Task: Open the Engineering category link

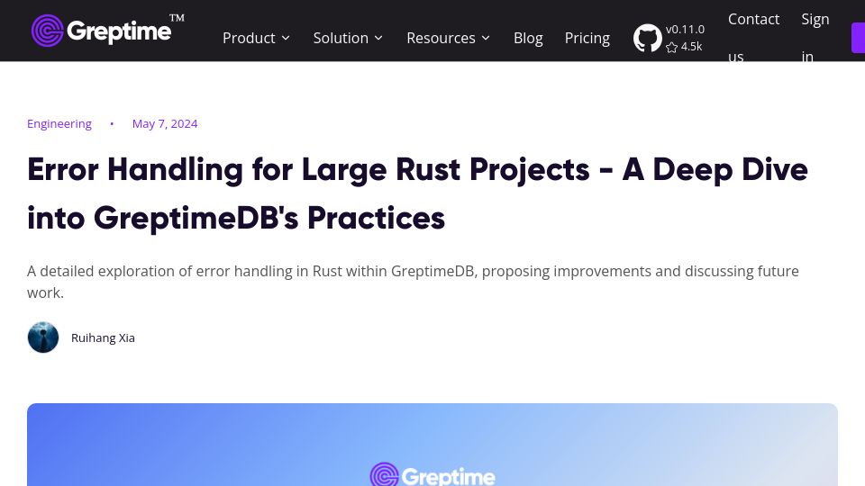Action: [59, 124]
